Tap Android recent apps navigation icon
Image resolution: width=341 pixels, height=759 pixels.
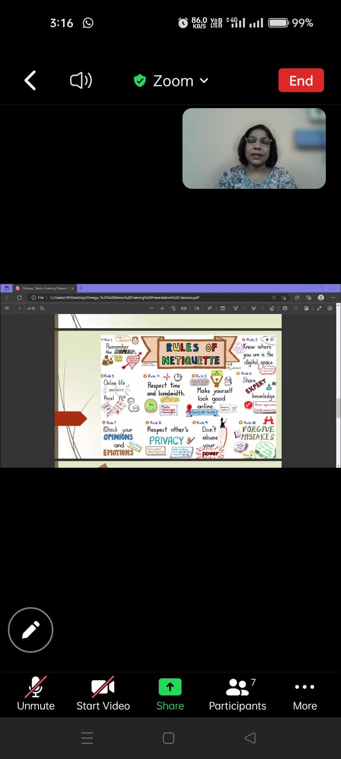coord(87,738)
